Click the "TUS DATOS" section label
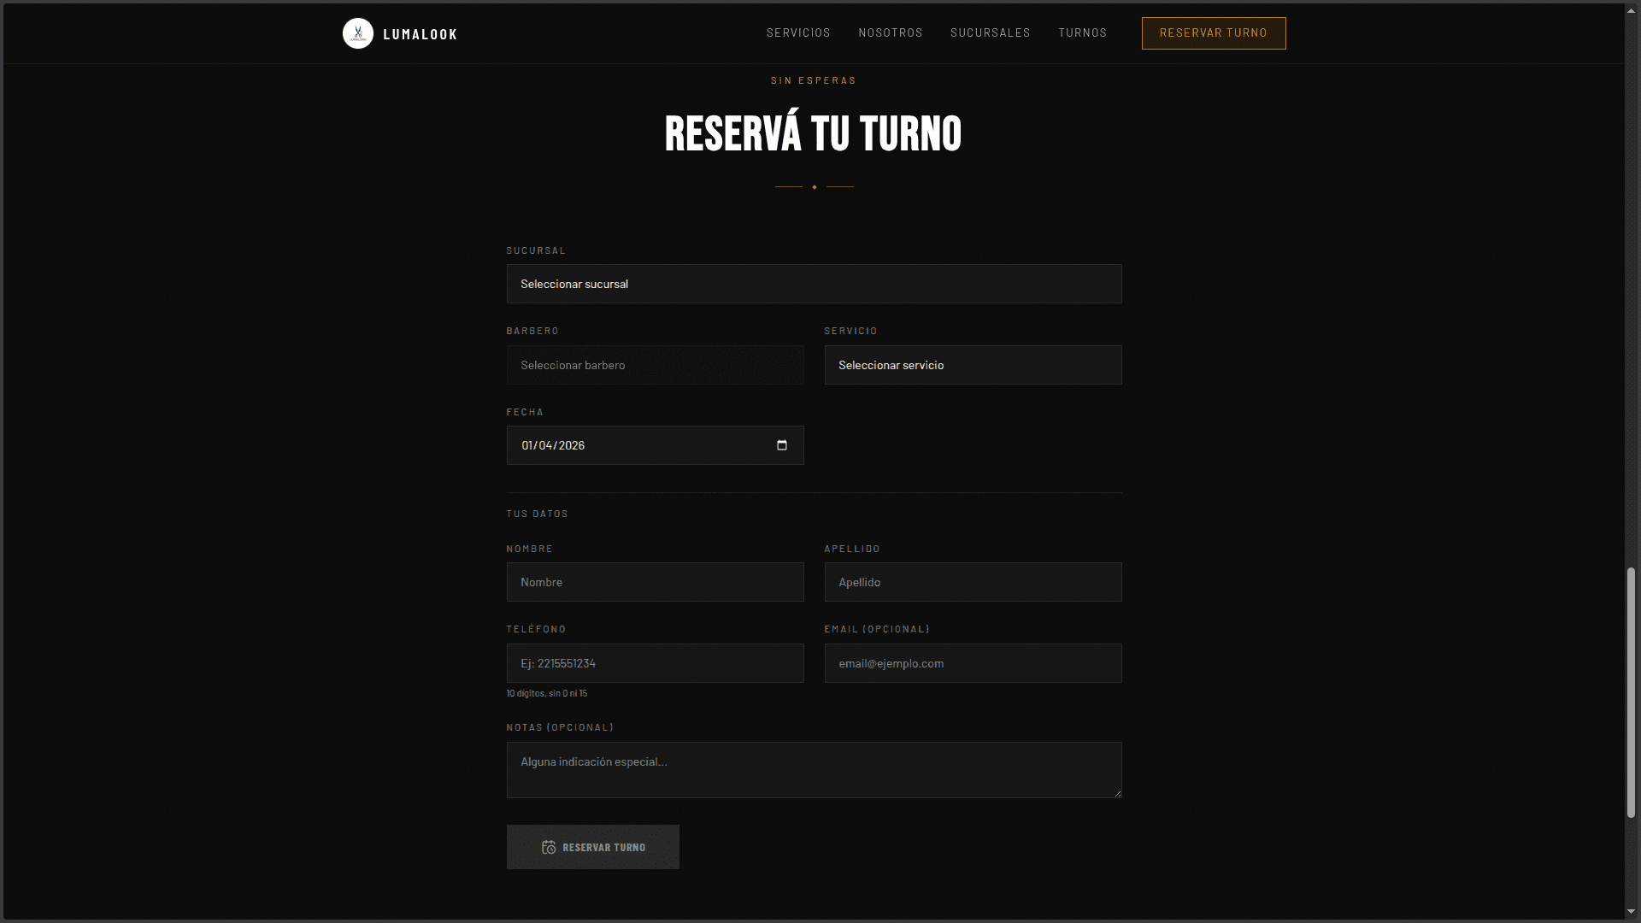This screenshot has height=923, width=1641. point(538,514)
